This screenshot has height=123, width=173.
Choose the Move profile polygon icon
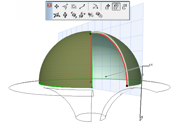[x=108, y=7]
